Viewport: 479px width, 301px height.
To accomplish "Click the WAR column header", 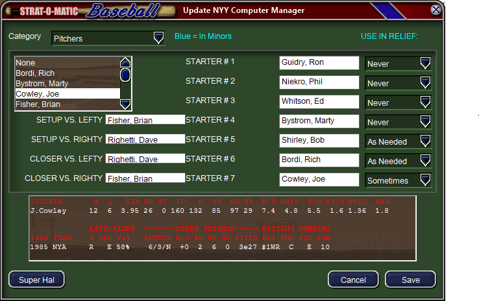I will (382, 202).
